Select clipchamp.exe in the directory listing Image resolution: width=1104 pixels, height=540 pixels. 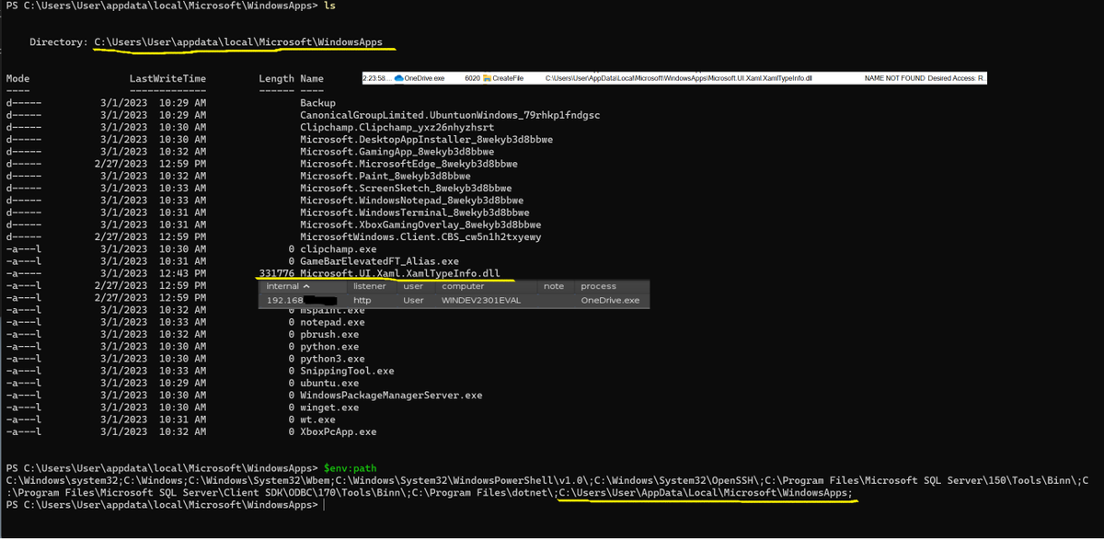click(336, 248)
